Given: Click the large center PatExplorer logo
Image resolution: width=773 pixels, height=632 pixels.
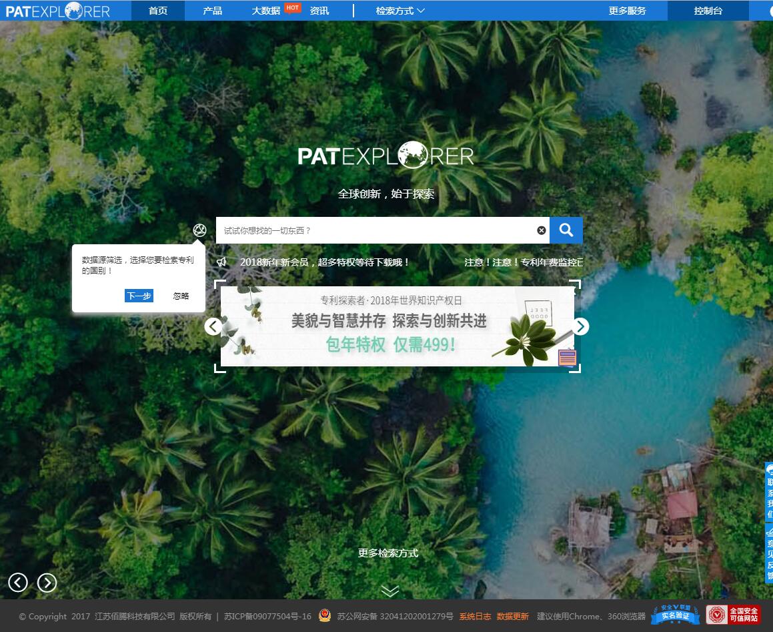Looking at the screenshot, I should pos(385,155).
